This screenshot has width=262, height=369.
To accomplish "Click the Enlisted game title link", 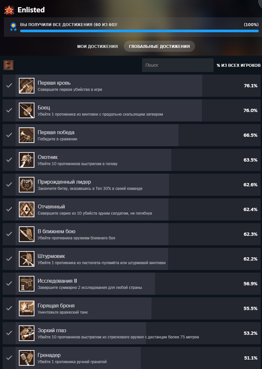I will coord(31,10).
